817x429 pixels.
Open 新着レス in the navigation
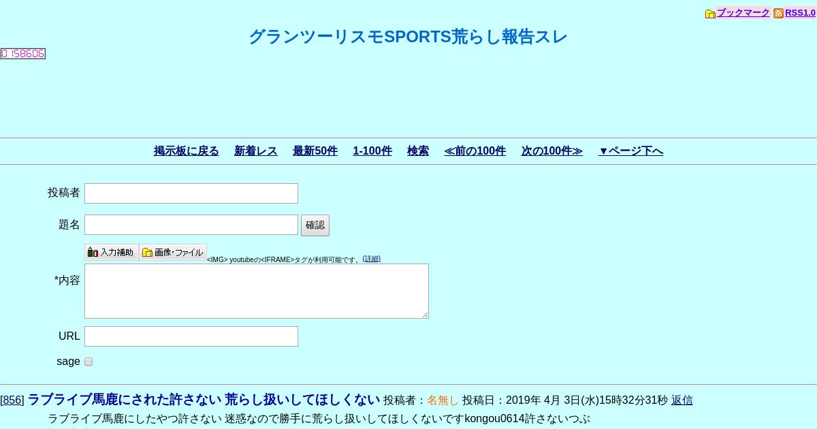tap(256, 151)
